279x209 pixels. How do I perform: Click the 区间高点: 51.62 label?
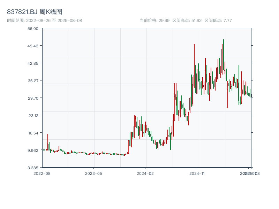[187, 21]
